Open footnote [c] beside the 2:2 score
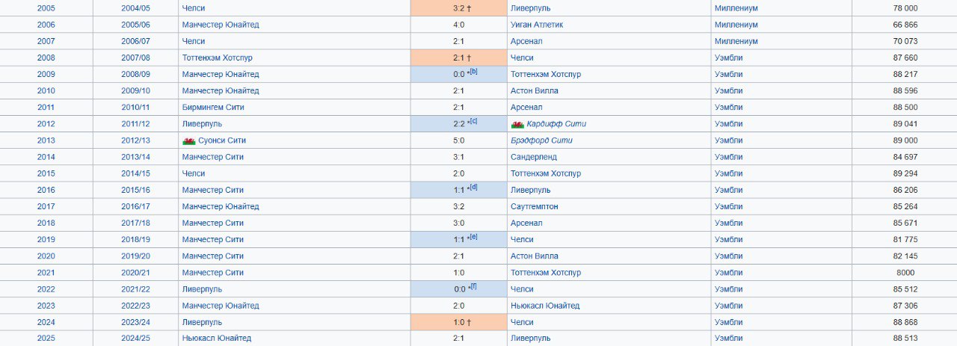957x346 pixels. [x=473, y=122]
